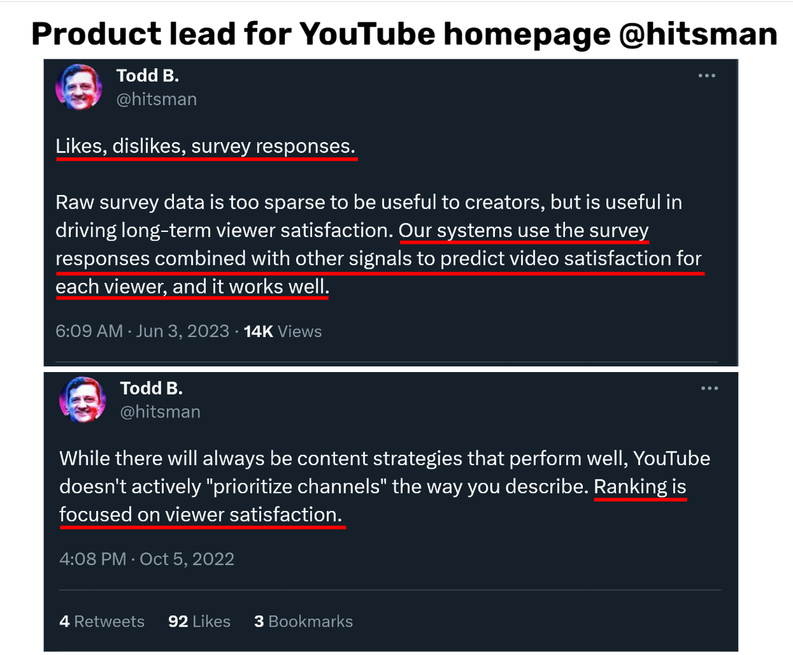The height and width of the screenshot is (655, 793).
Task: Open the 4:08 PM · Oct 5, 2022 timestamp
Action: [147, 559]
